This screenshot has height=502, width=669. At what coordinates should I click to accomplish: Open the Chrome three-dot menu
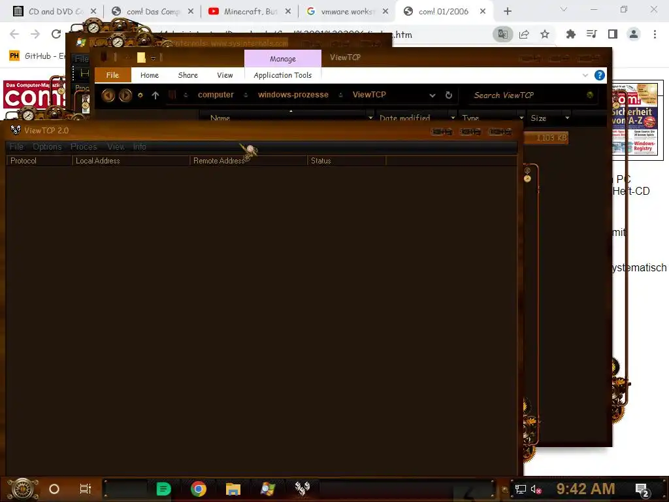(x=655, y=34)
